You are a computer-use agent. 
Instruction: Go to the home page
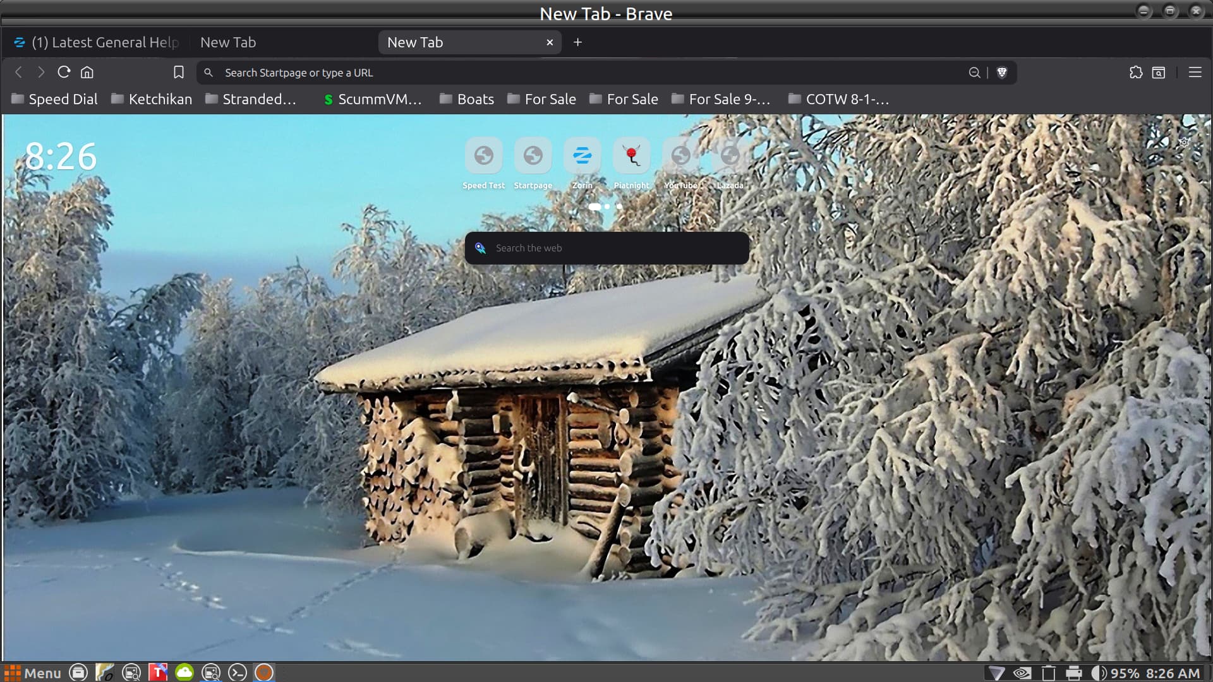pyautogui.click(x=87, y=72)
